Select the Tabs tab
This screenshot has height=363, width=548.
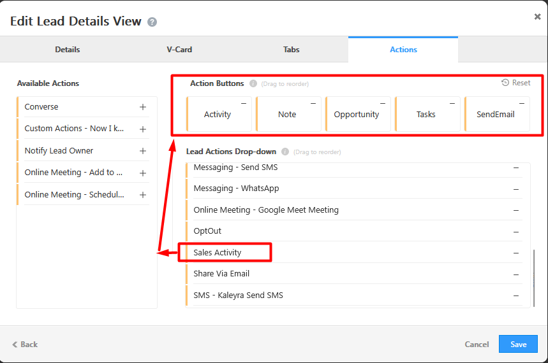[291, 50]
